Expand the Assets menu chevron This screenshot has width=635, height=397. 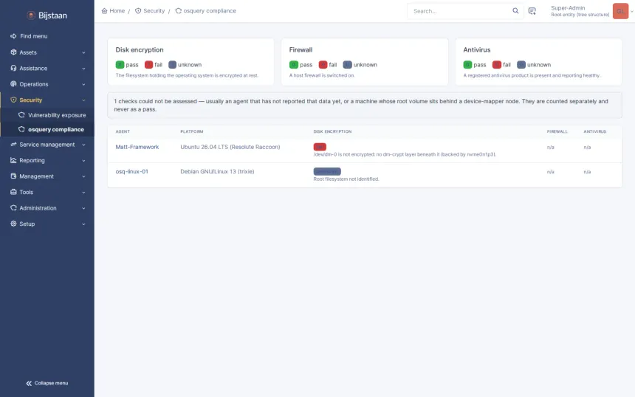[x=83, y=52]
